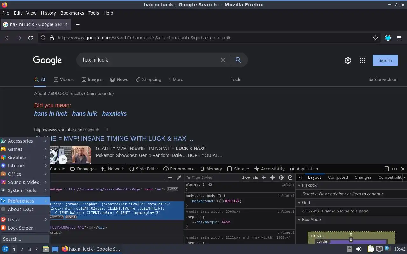The height and width of the screenshot is (254, 407).
Task: Open the History menu
Action: (x=48, y=13)
